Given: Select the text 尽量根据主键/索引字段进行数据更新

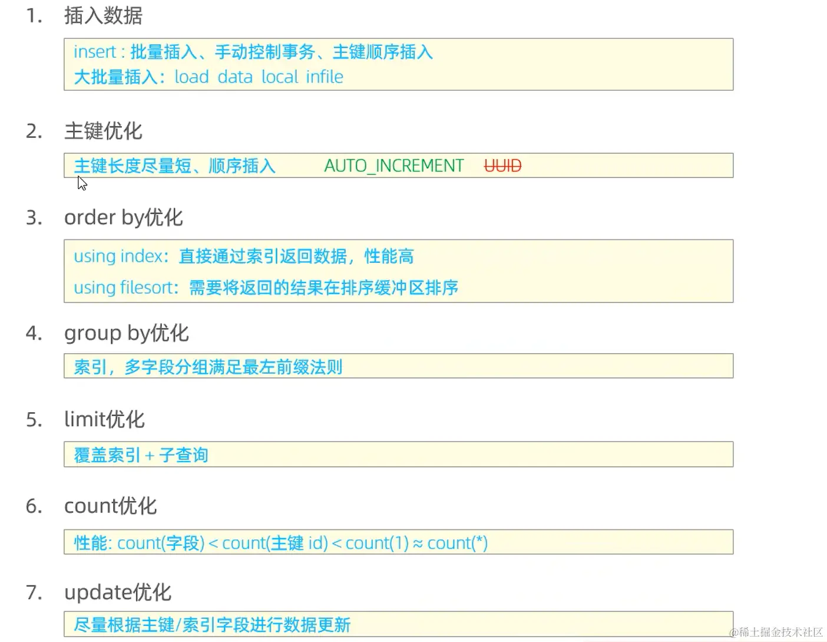Looking at the screenshot, I should 212,624.
